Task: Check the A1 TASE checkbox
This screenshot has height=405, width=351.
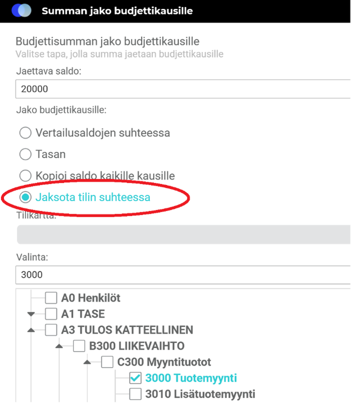Action: point(51,314)
